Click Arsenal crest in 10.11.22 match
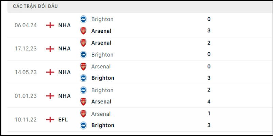The image size is (273, 136). pyautogui.click(x=83, y=114)
